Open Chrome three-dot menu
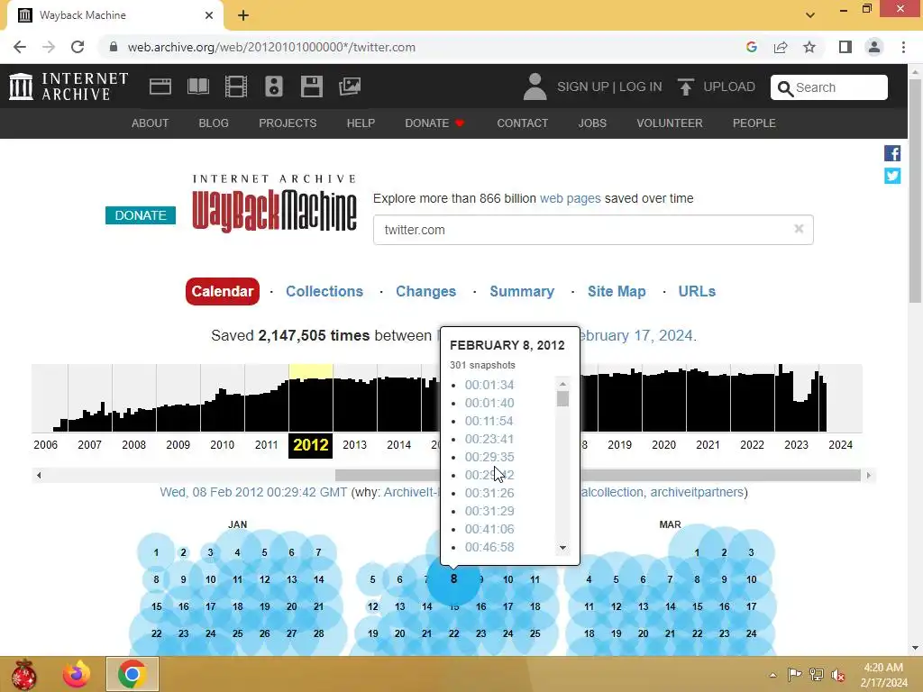 [903, 47]
